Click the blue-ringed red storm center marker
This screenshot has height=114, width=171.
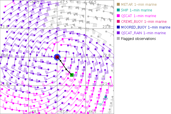coord(57,57)
